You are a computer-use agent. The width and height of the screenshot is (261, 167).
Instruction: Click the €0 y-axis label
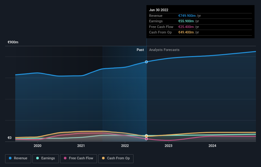[x=10, y=138]
